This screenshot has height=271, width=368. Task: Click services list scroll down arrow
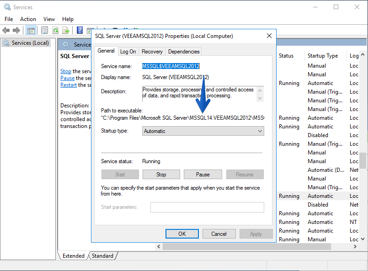click(363, 239)
